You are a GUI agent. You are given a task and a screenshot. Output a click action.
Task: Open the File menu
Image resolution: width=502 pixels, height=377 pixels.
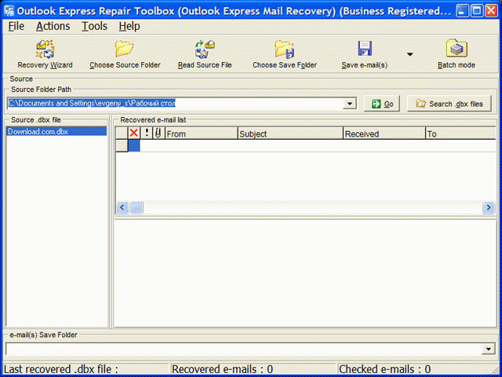(16, 26)
